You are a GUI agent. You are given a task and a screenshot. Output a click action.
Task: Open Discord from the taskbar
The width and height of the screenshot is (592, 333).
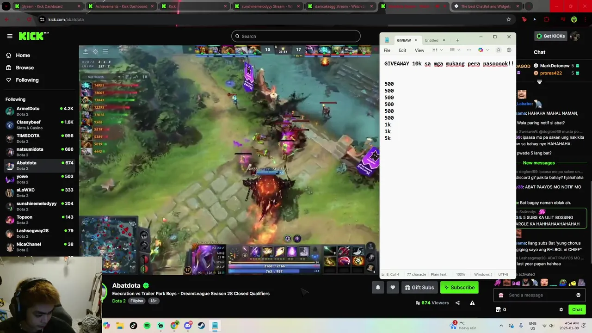tap(188, 326)
